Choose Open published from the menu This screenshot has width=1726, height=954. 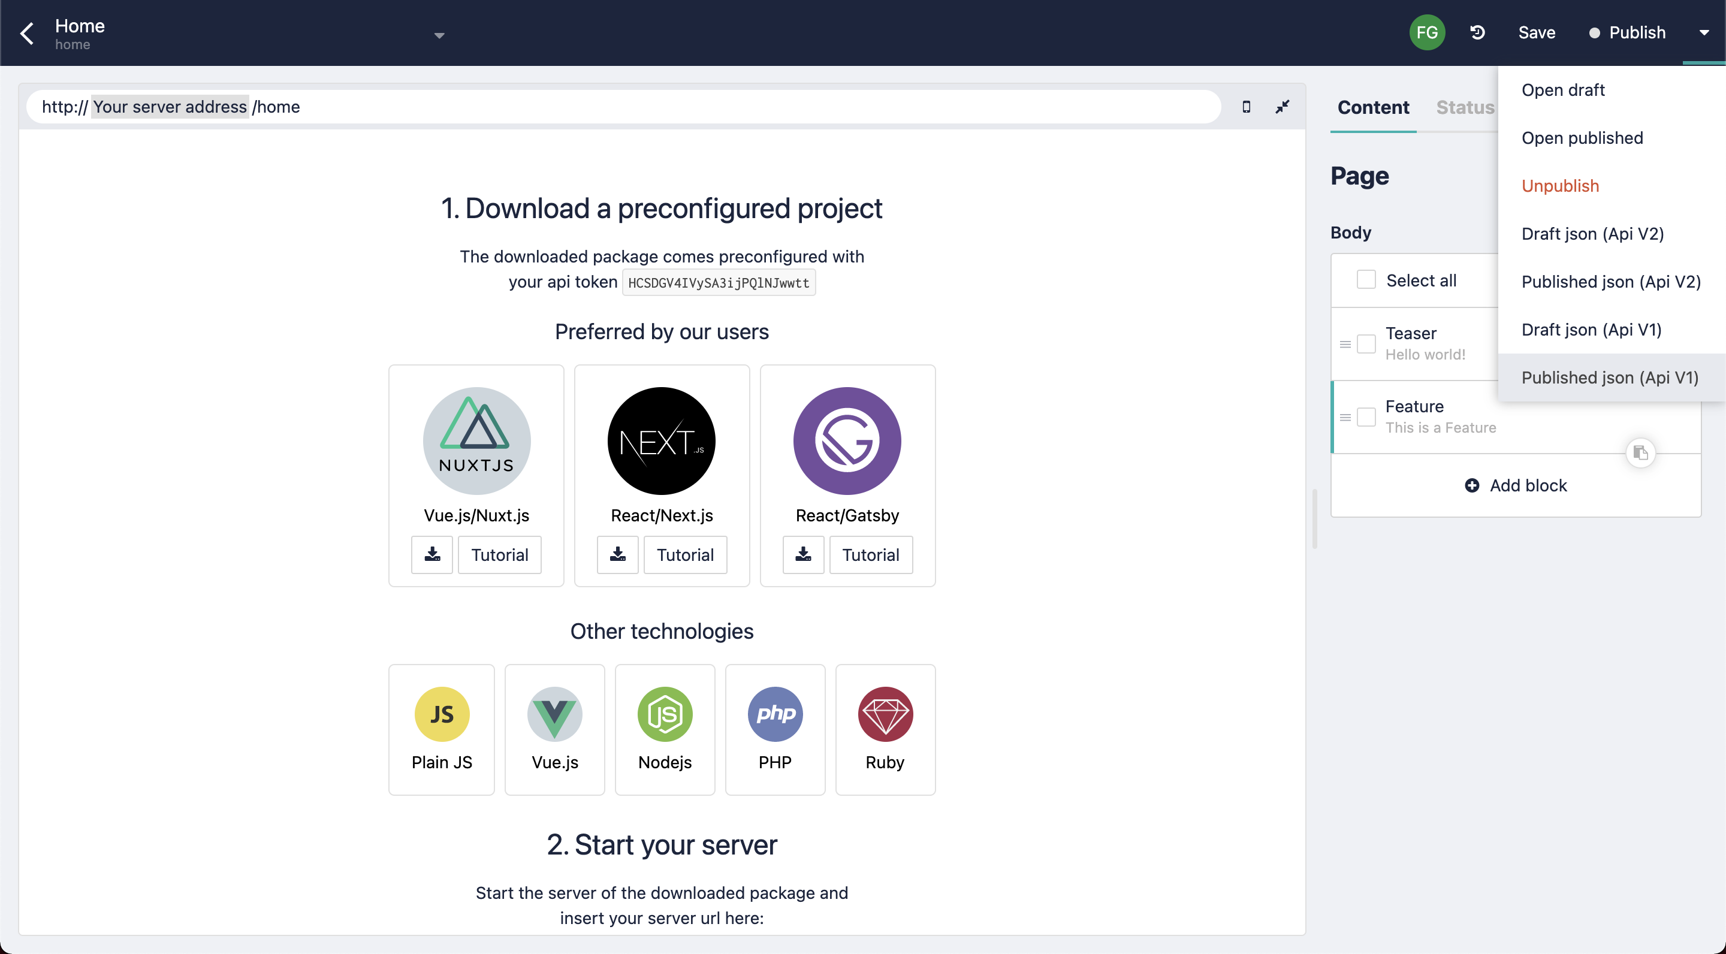pos(1612,138)
